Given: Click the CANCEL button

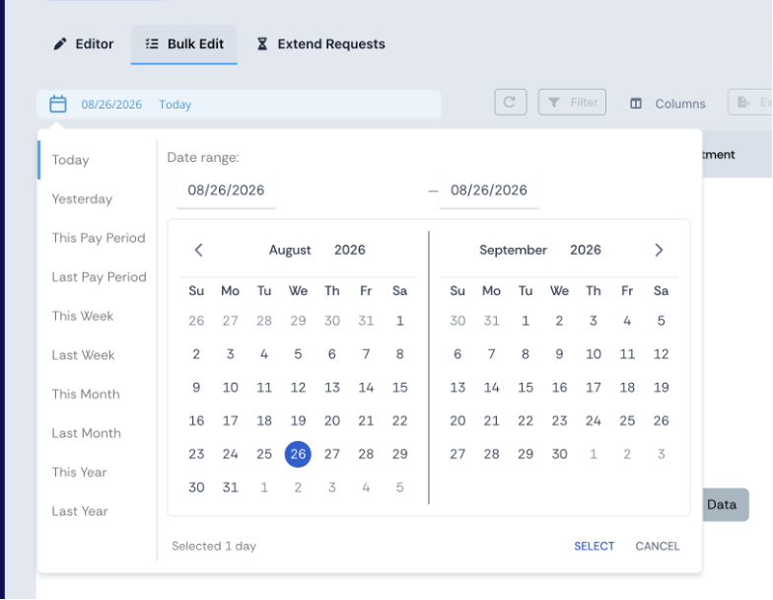Looking at the screenshot, I should point(657,547).
